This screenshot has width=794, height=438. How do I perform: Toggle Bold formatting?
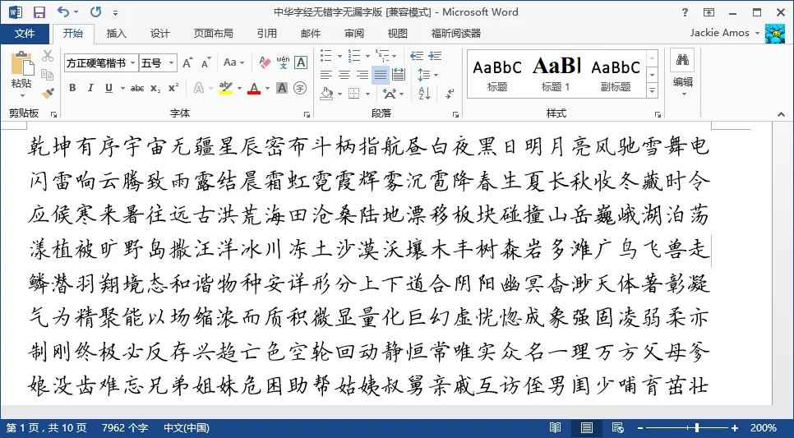tap(72, 88)
